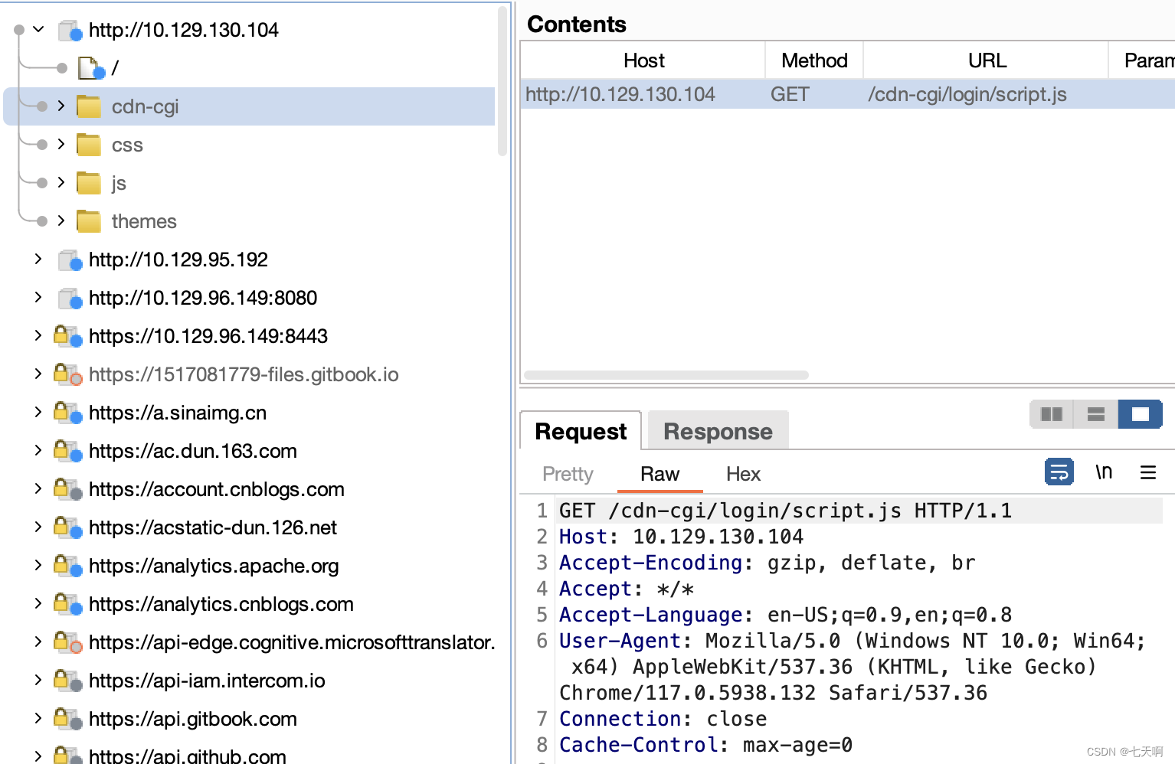Screen dimensions: 1175x764
Task: Click the lock icon for https://account.cnblogs.com
Action: click(x=67, y=488)
